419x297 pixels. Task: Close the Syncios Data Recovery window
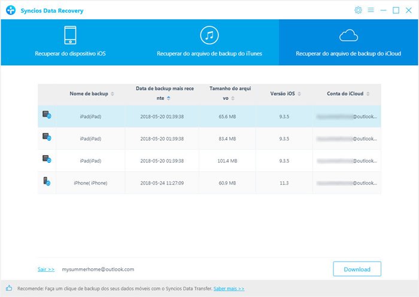(x=409, y=10)
